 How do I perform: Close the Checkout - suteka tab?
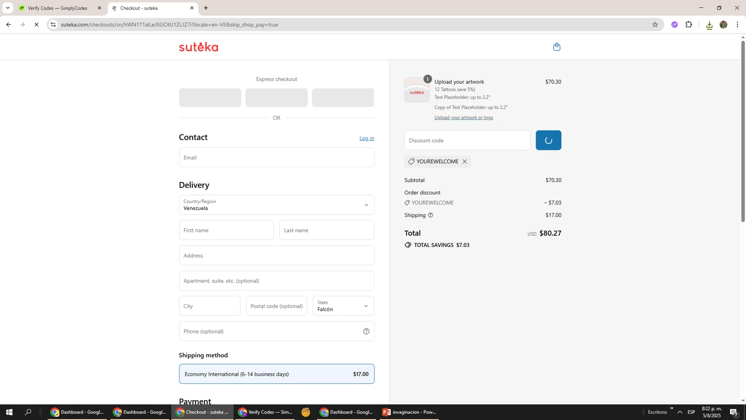[192, 8]
